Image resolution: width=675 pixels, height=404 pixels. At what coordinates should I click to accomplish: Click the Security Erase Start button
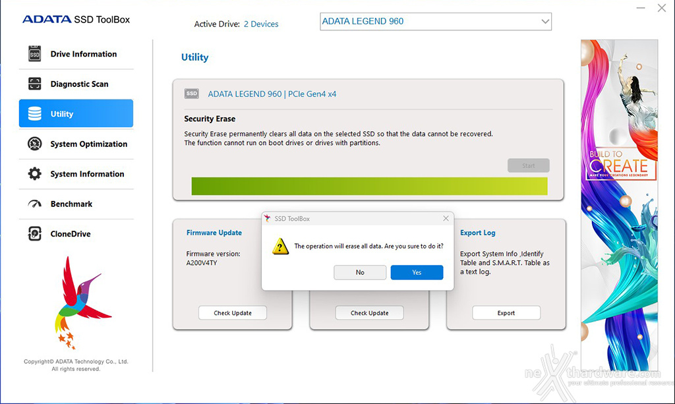click(x=529, y=165)
